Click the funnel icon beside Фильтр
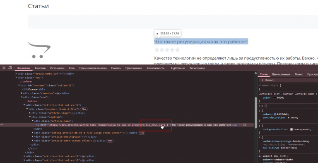This screenshot has width=318, height=163. click(x=263, y=80)
